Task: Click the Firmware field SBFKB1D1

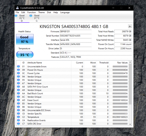Action: click(76, 32)
